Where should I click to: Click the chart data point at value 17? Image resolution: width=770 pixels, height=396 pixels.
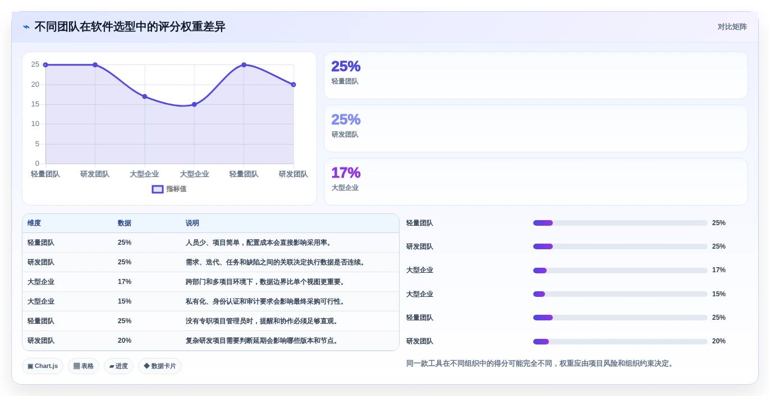tap(145, 96)
